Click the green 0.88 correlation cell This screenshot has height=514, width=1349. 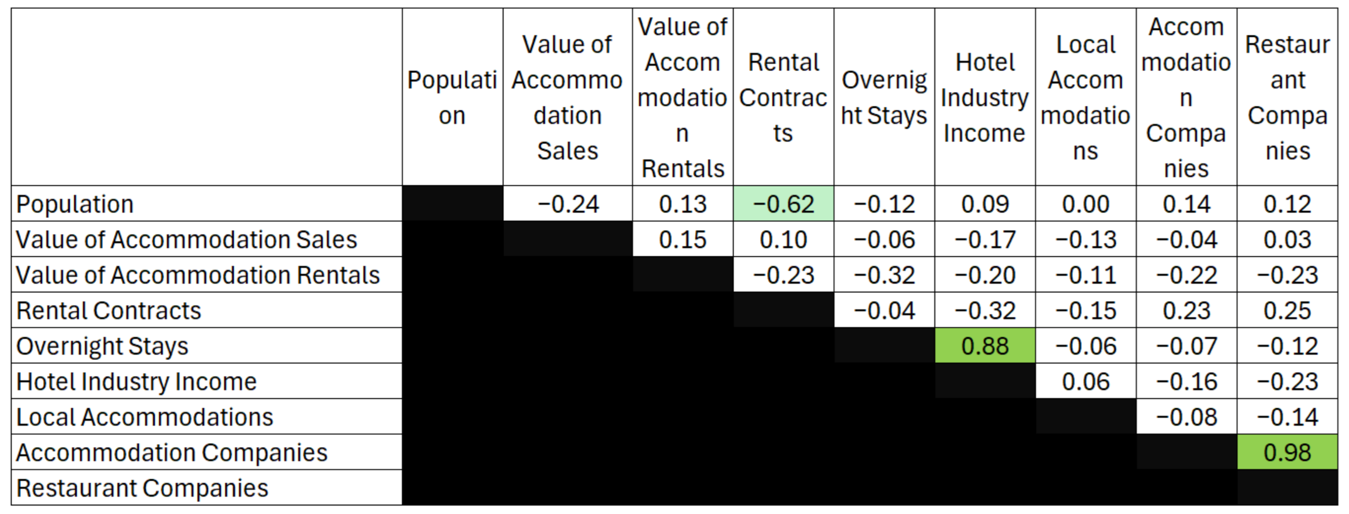(x=985, y=346)
